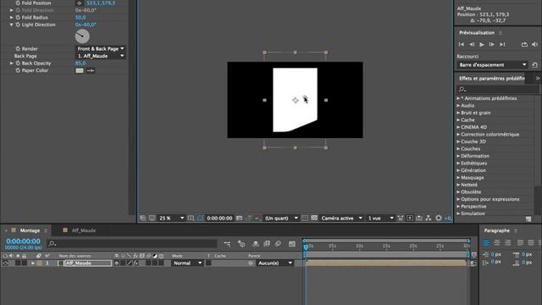Click the Light Direction value
Screen dimensions: 542x305
coord(86,25)
